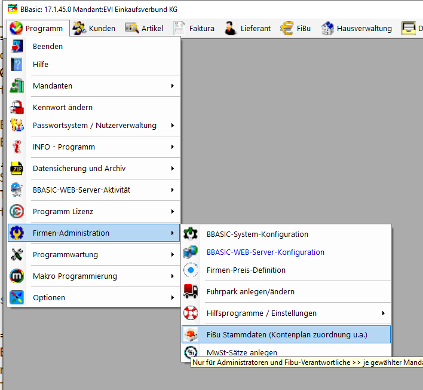This screenshot has width=423, height=390.
Task: Open the Artikel menu
Action: coord(144,28)
